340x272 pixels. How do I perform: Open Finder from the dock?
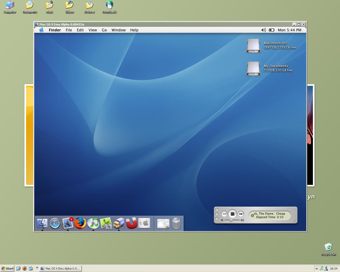[42, 223]
